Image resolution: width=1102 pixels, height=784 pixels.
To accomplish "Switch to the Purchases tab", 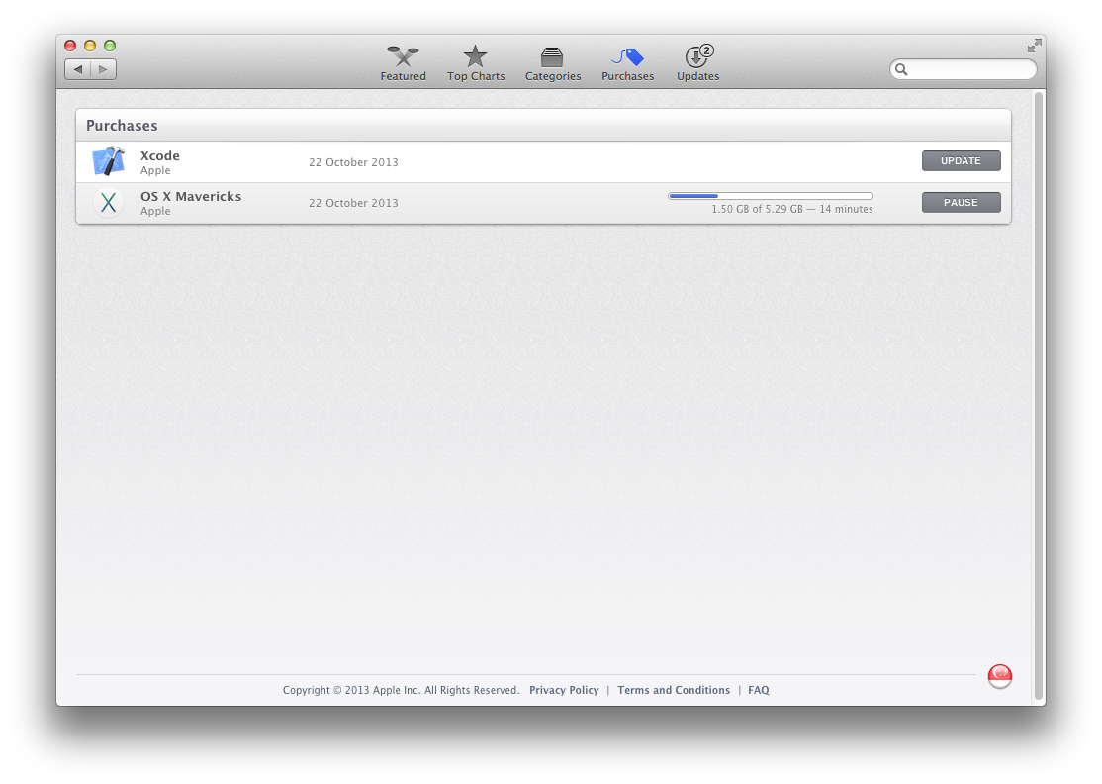I will point(627,63).
